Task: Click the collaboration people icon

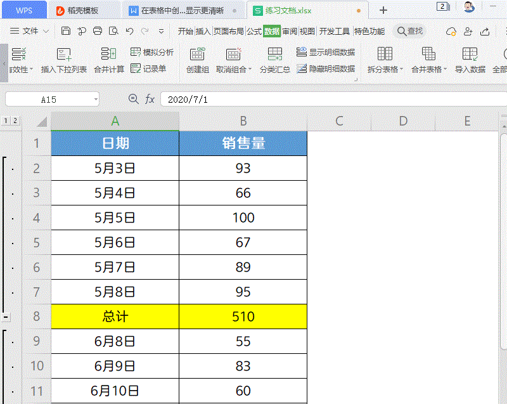Action: coord(468,31)
